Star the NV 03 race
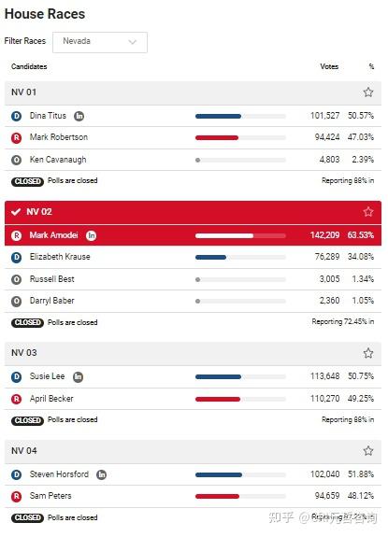Image resolution: width=388 pixels, height=537 pixels. (368, 353)
